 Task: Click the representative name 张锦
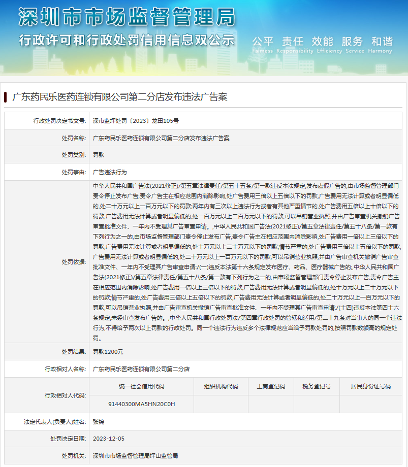[99, 422]
